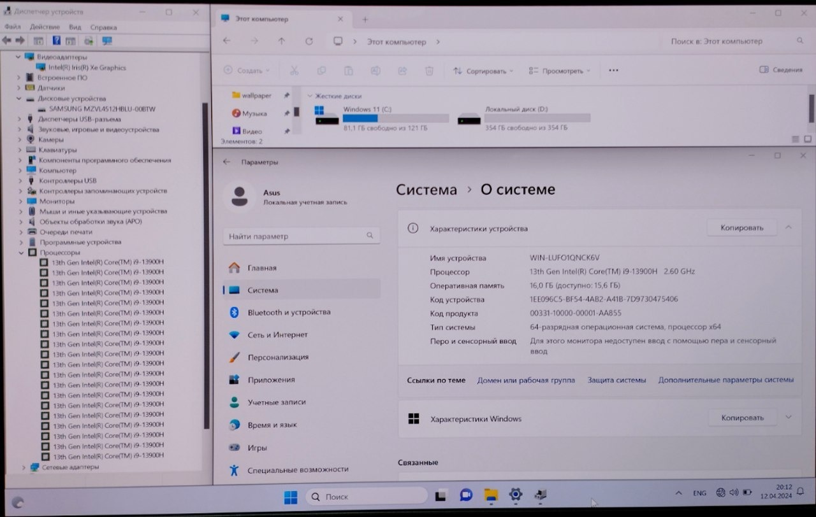
Task: Click the Windows 11 (C:) usage bar
Action: pyautogui.click(x=396, y=118)
